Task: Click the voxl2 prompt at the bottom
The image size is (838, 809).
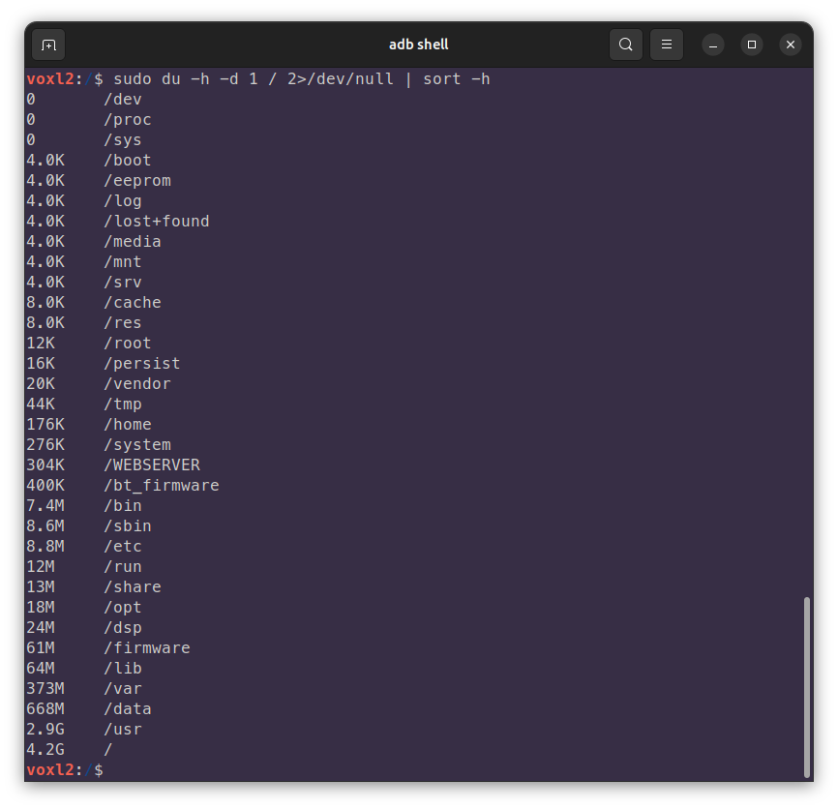Action: [53, 769]
